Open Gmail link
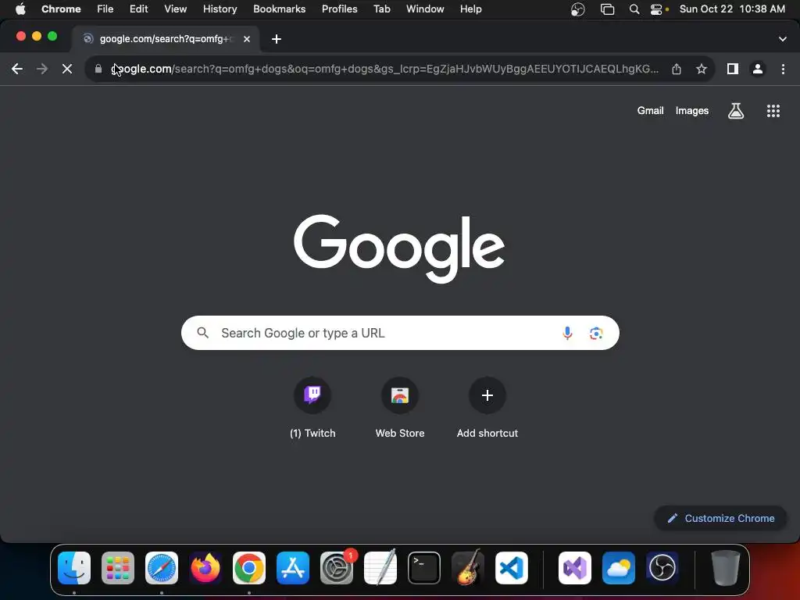 650,111
